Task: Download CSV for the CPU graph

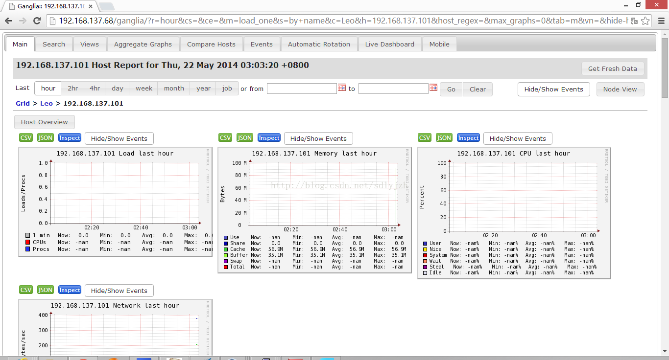Action: 425,138
